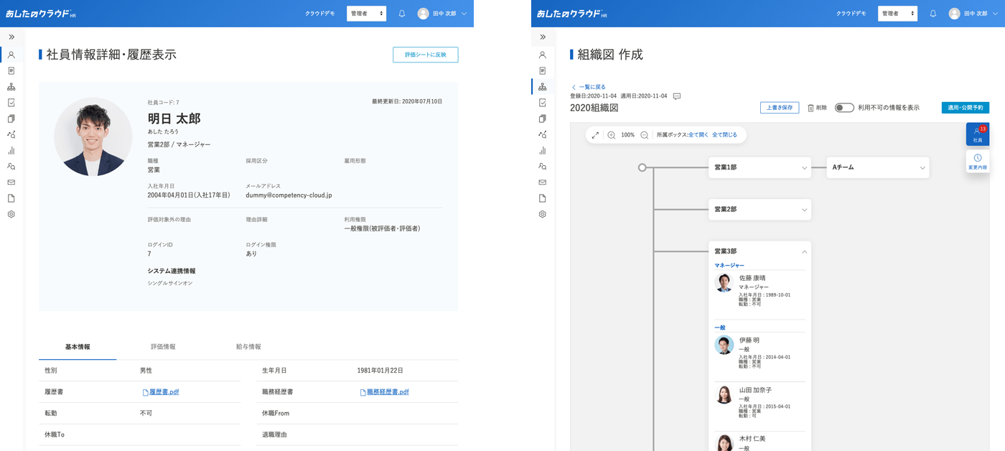This screenshot has width=1005, height=451.
Task: Open the copy pages icon in employee detail sidebar
Action: point(11,118)
